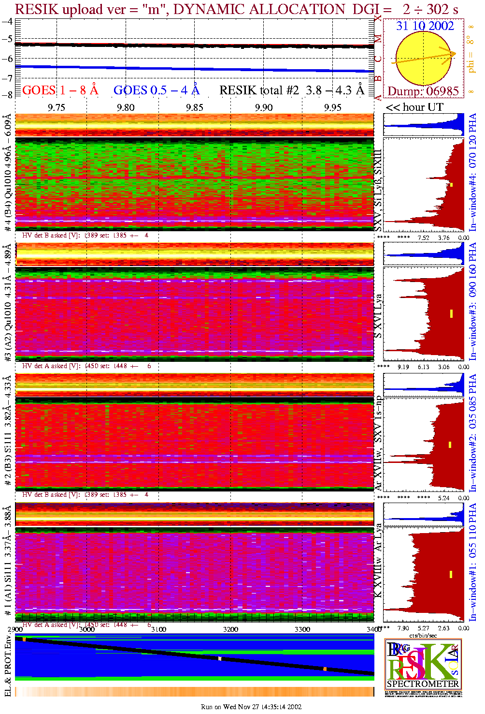This screenshot has width=485, height=714.
Task: Click yellow marker in window #1 histogram
Action: (x=451, y=574)
